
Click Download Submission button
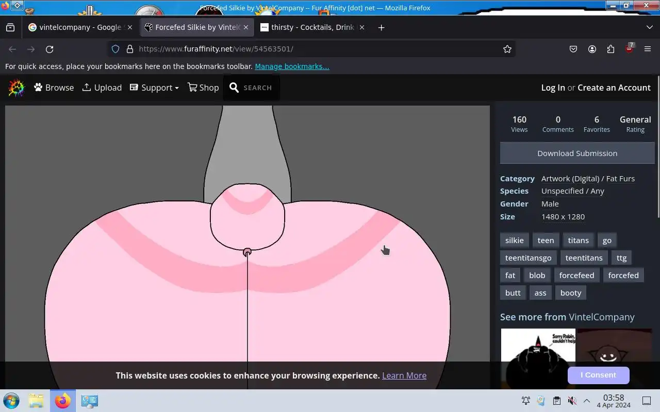(577, 153)
